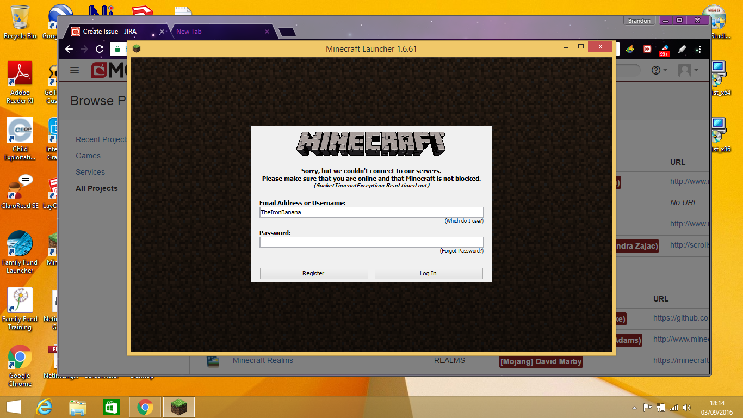Go back in Chrome with the back arrow

point(69,49)
